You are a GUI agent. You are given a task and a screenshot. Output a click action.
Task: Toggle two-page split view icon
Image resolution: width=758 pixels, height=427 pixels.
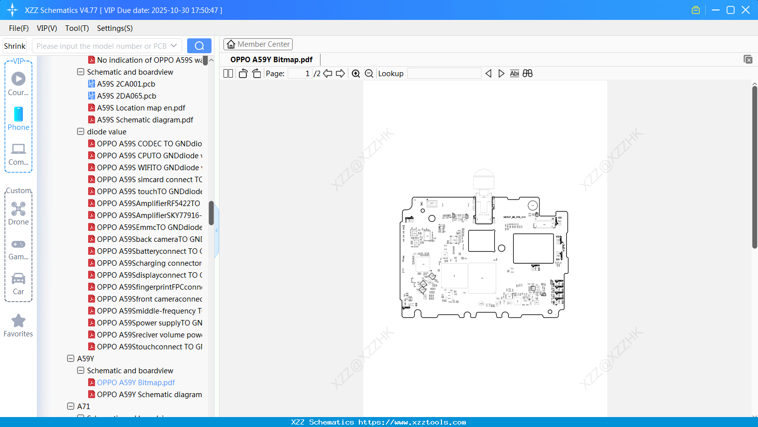(228, 74)
